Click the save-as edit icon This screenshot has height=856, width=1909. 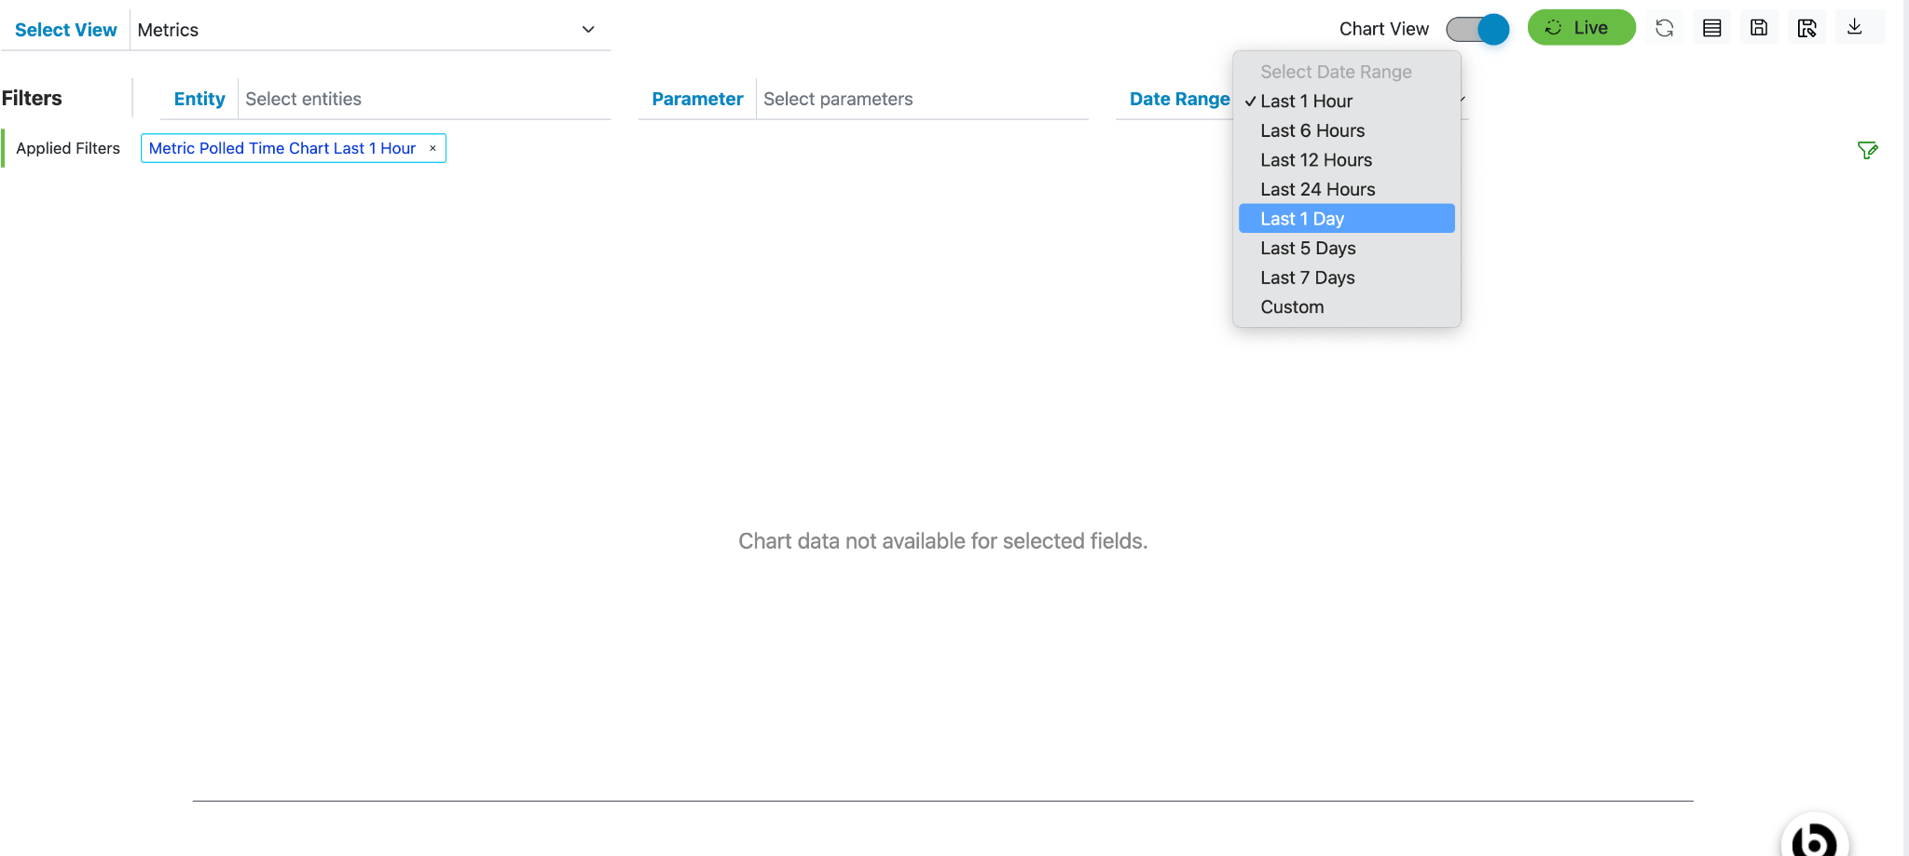pyautogui.click(x=1806, y=28)
